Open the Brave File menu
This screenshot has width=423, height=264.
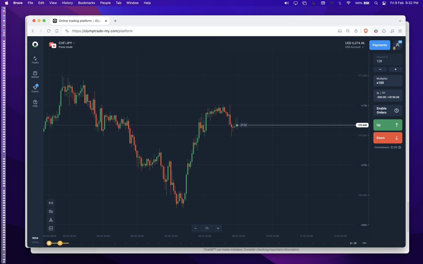click(30, 3)
